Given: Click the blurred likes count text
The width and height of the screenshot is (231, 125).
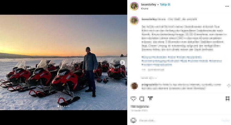Looking at the screenshot, I should pos(140,106).
